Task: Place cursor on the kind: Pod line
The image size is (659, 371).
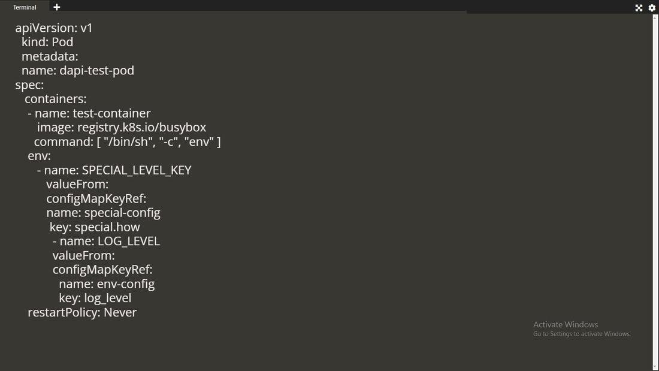Action: 47,42
